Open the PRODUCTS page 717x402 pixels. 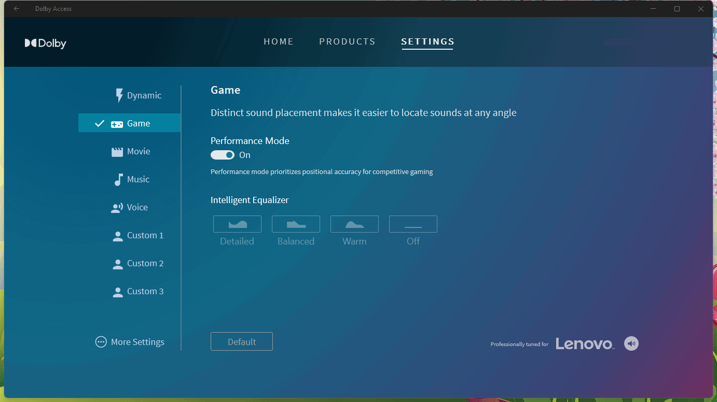click(347, 41)
